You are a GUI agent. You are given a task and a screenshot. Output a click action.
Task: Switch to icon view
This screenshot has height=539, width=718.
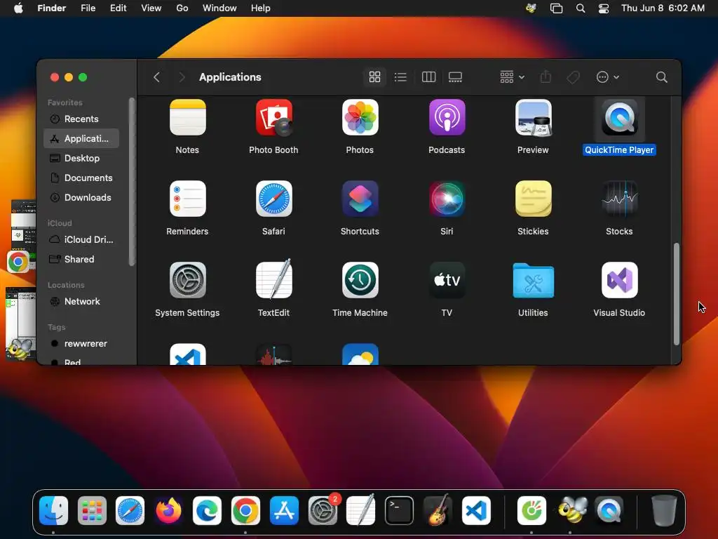pos(374,77)
